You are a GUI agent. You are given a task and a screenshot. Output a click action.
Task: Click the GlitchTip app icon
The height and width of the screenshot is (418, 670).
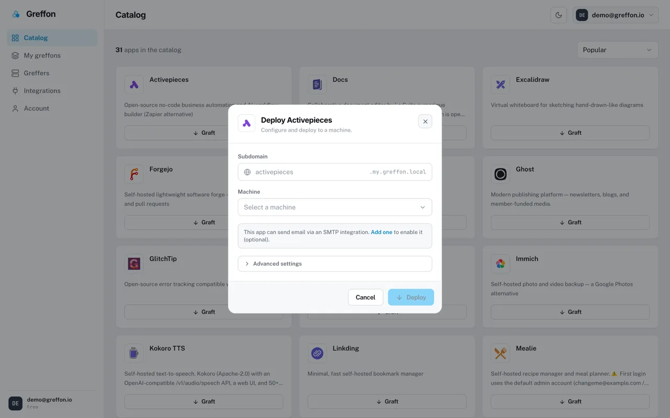click(x=134, y=264)
